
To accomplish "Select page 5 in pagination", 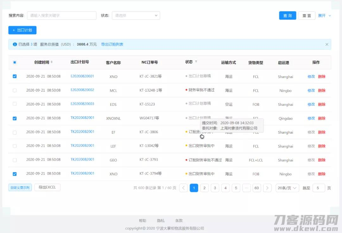I will point(236,188).
